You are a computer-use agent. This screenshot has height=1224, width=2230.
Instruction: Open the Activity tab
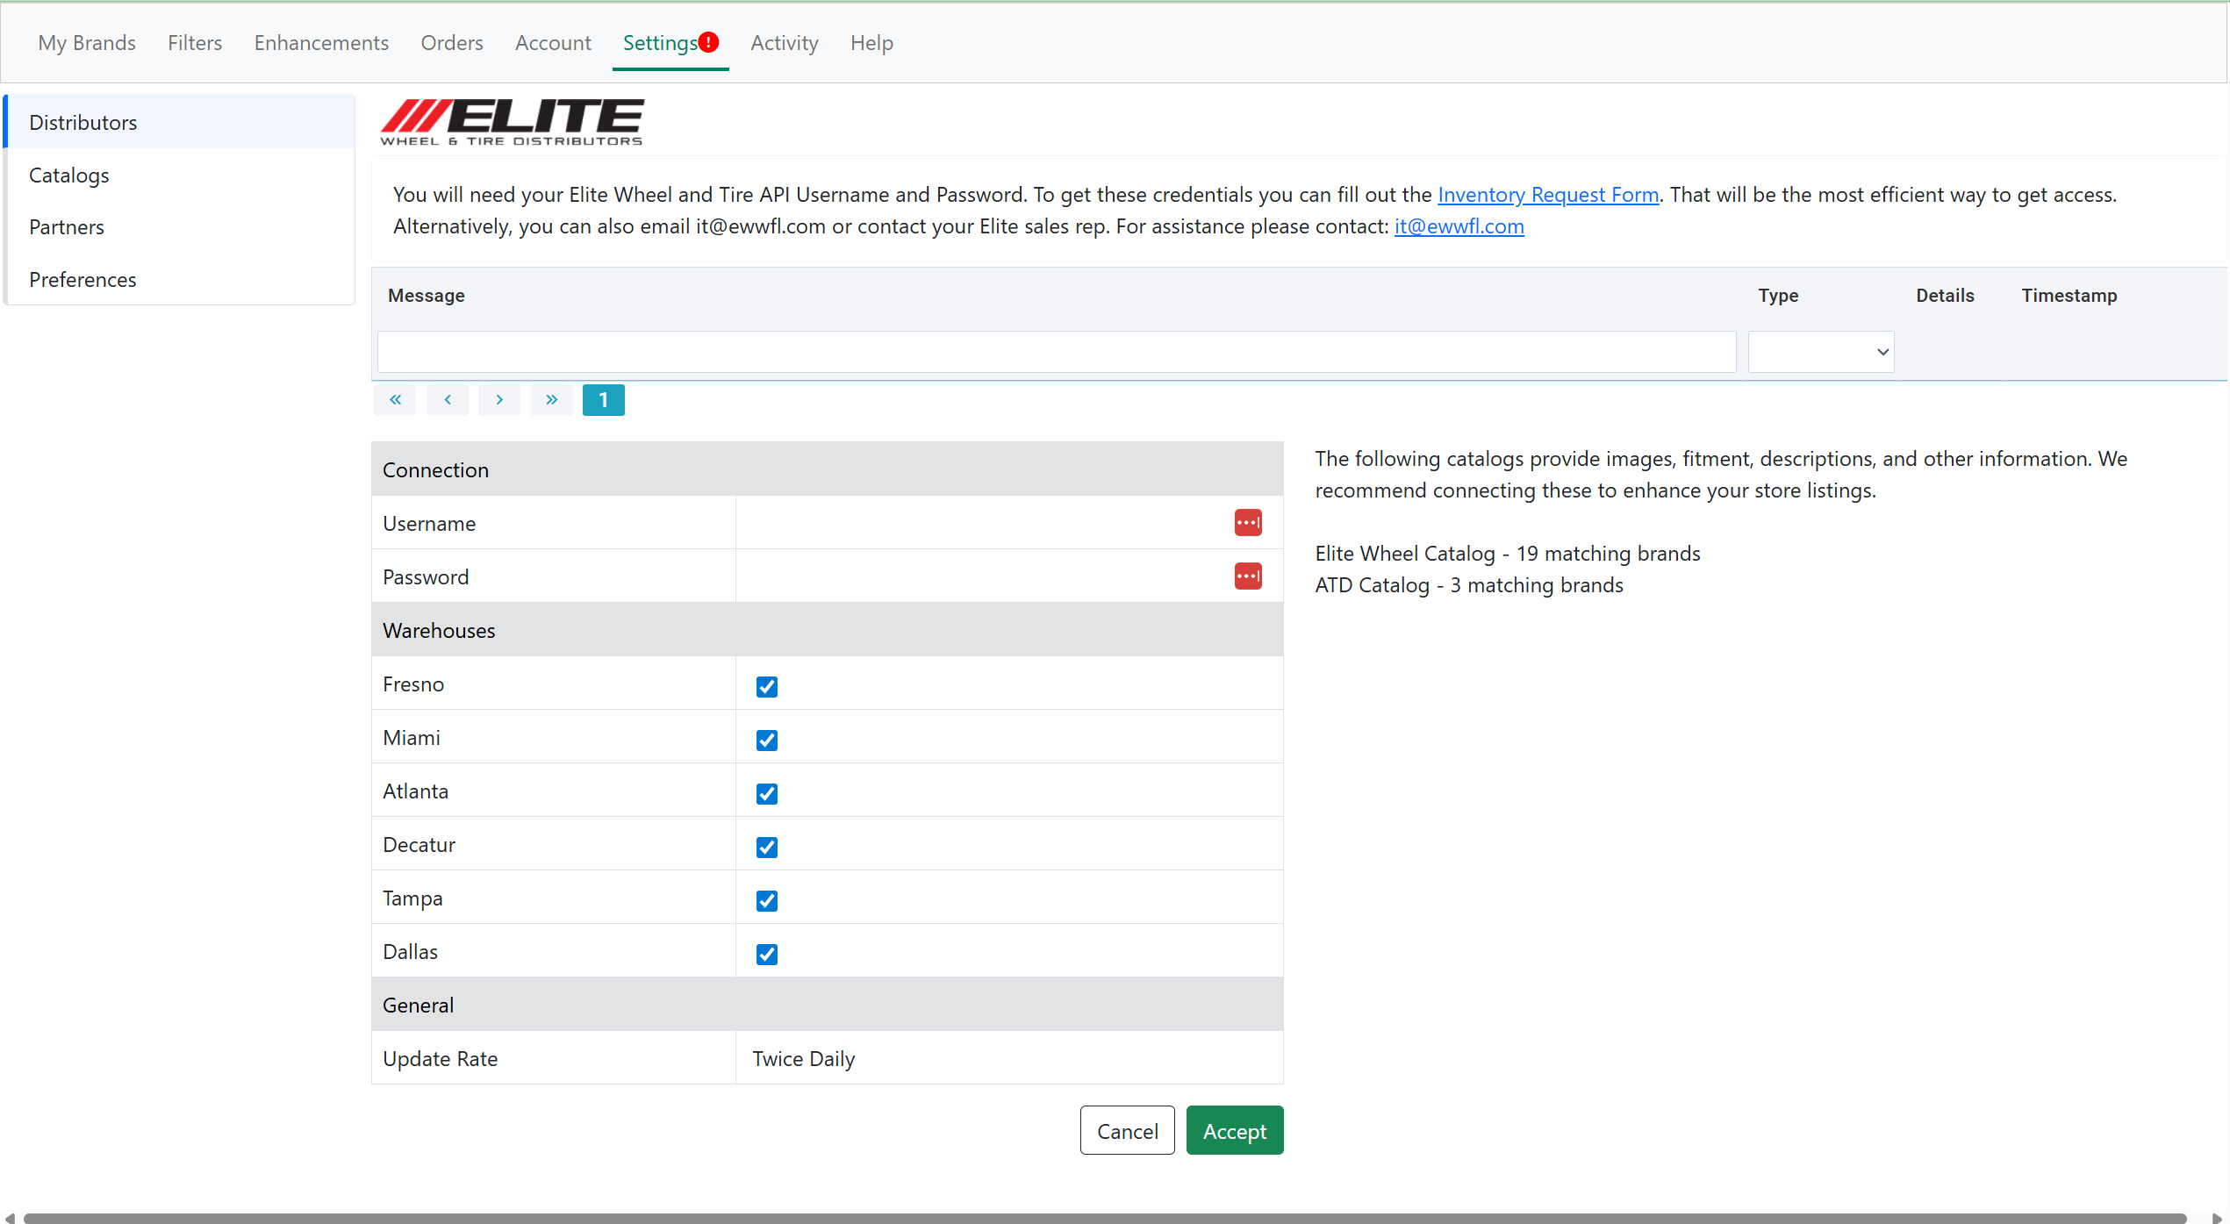[x=784, y=43]
